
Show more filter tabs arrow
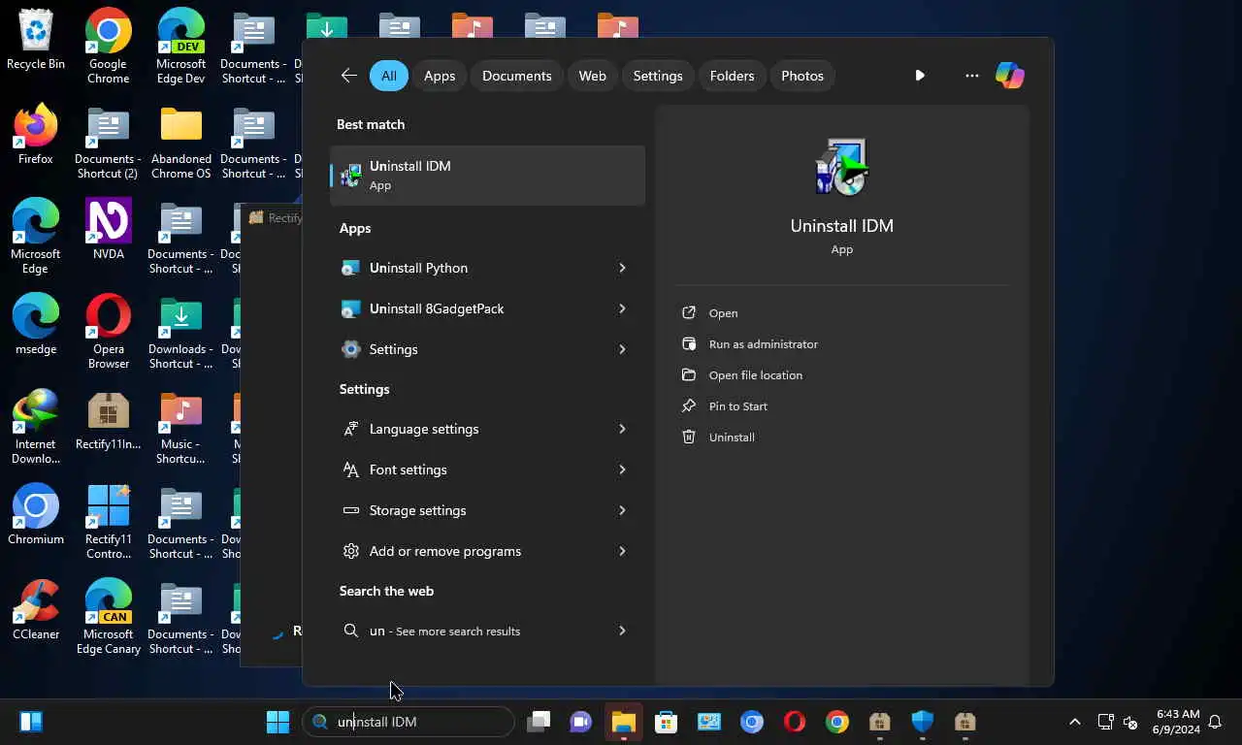click(920, 76)
